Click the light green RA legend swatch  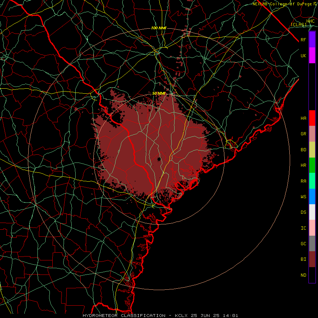click(x=312, y=181)
